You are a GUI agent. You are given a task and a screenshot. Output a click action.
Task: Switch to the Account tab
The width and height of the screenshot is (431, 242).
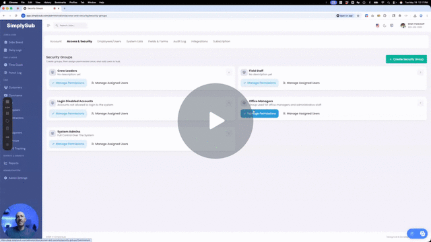[56, 42]
